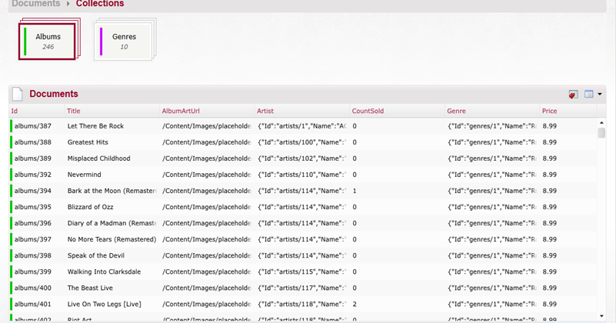Open document albums/389
616x323 pixels.
click(x=33, y=158)
